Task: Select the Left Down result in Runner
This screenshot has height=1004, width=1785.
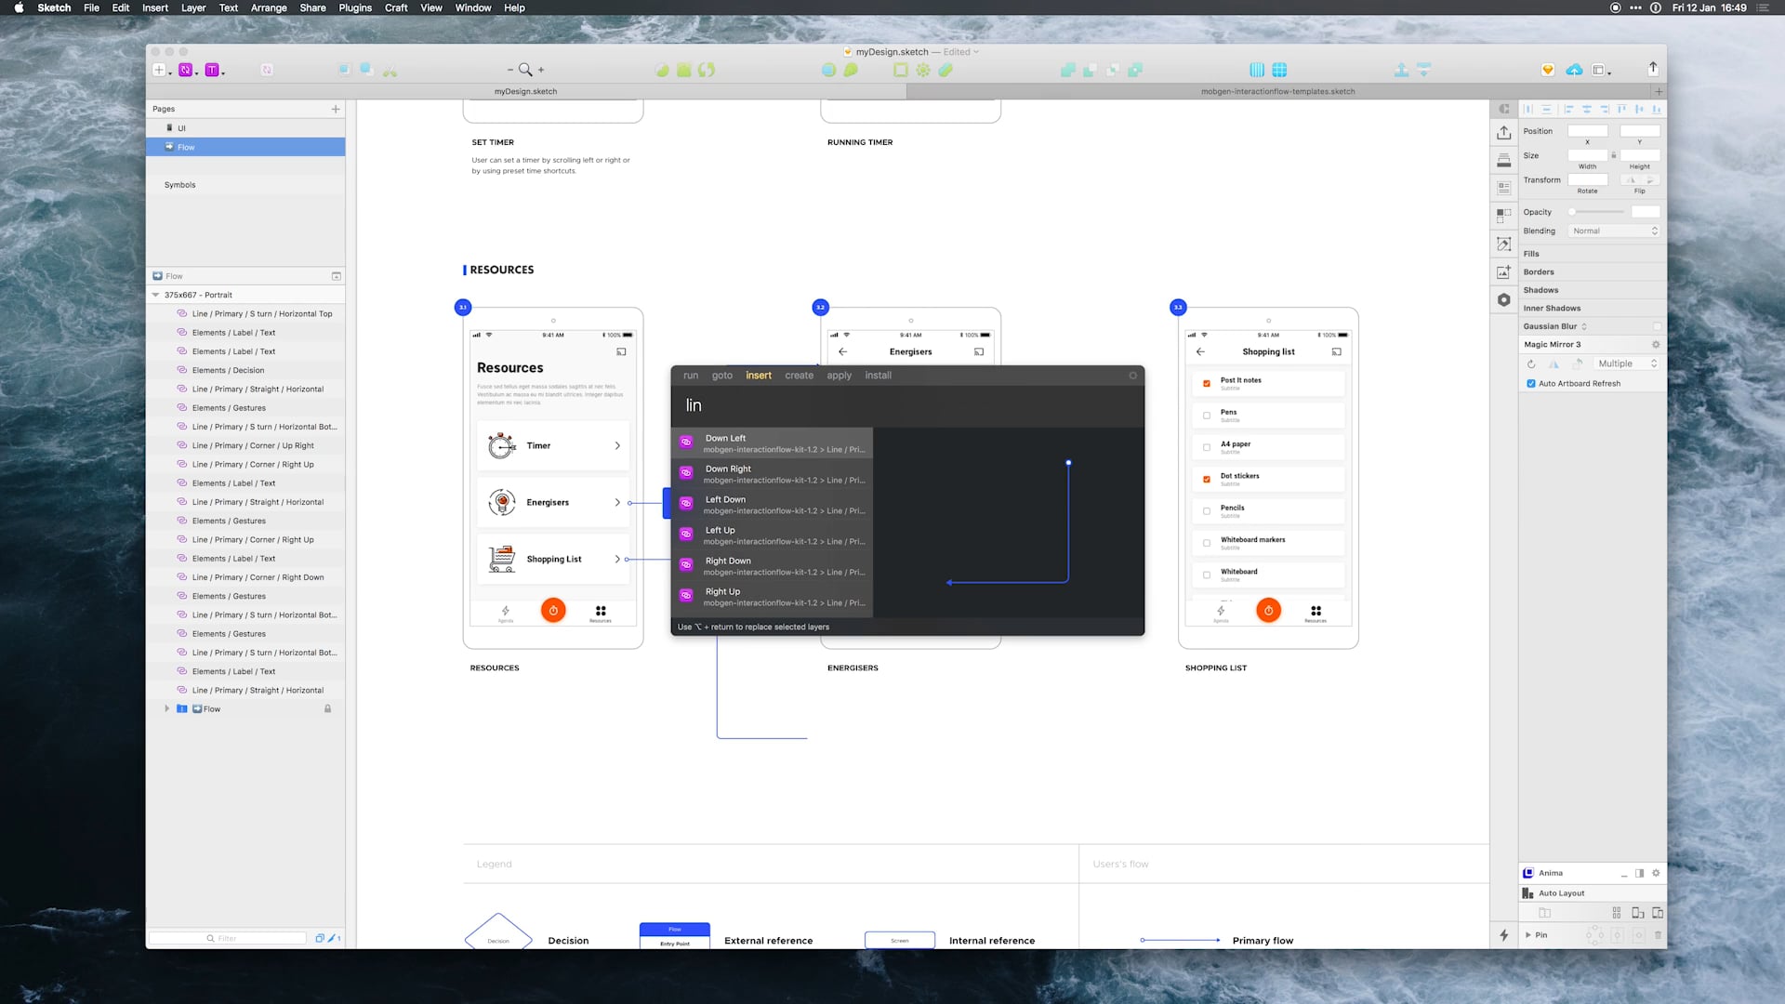Action: [x=773, y=505]
